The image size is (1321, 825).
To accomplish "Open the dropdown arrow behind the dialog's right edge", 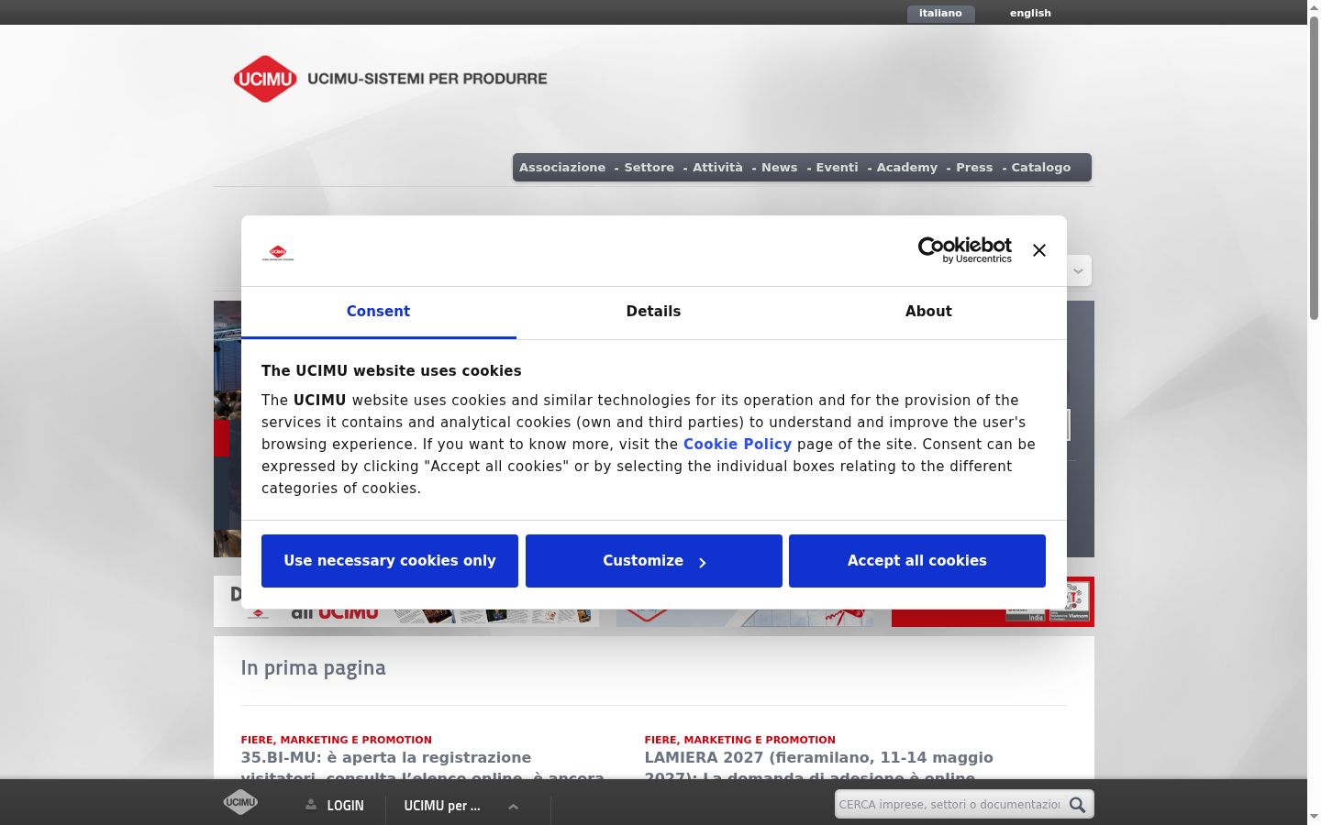I will pyautogui.click(x=1079, y=270).
